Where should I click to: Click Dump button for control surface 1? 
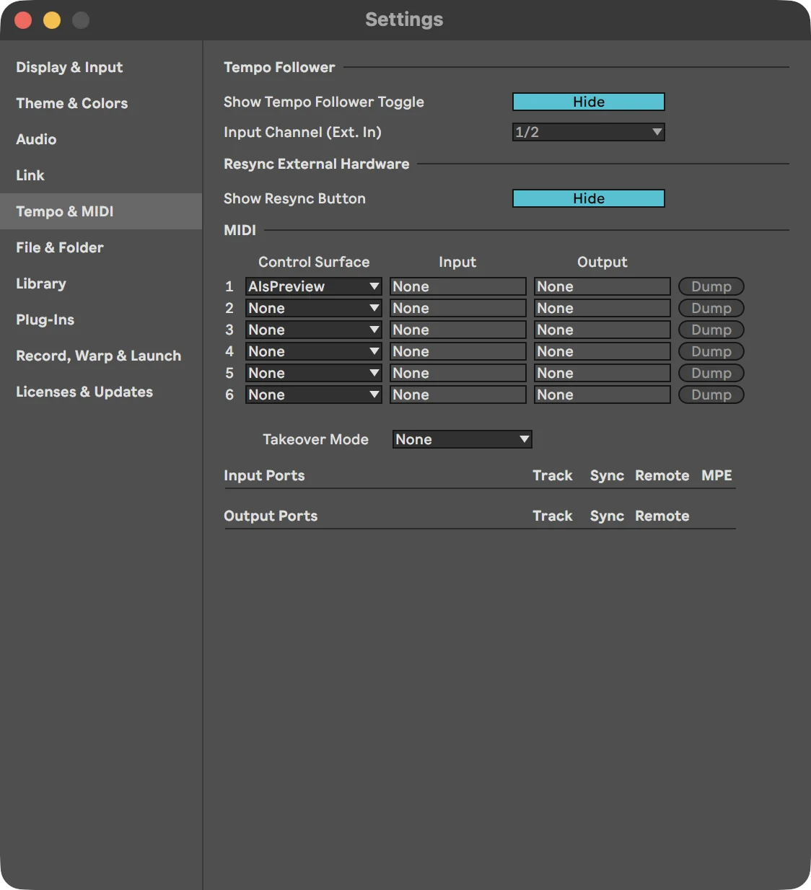711,286
